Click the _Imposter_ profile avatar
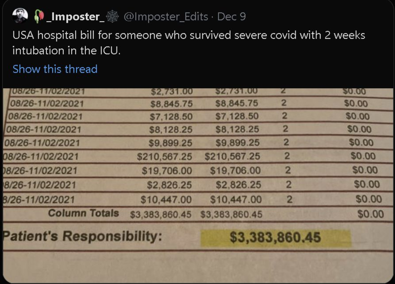 [21, 16]
